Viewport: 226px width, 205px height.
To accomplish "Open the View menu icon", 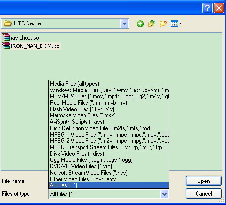I will (176, 23).
